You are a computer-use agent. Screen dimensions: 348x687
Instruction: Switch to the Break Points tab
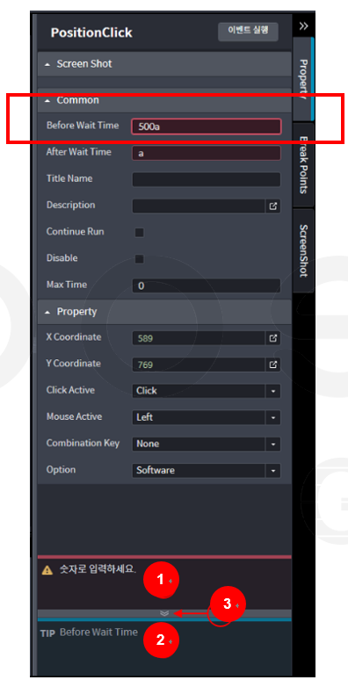[x=303, y=165]
